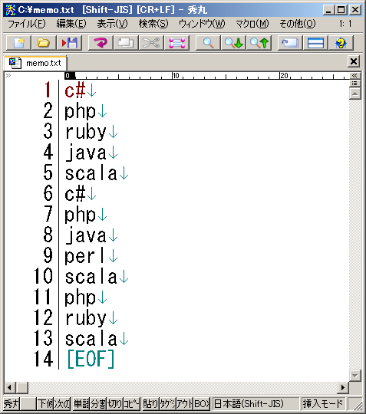Click the pink-dotted lines toolbar icon
Image resolution: width=366 pixels, height=414 pixels.
tap(176, 43)
